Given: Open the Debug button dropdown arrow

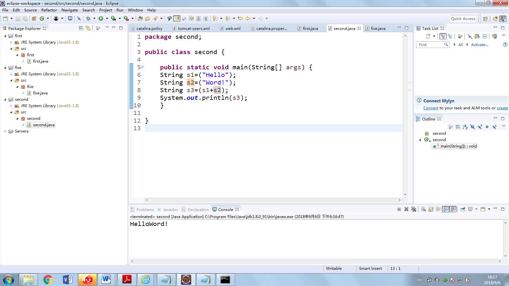Looking at the screenshot, I should click(x=94, y=18).
